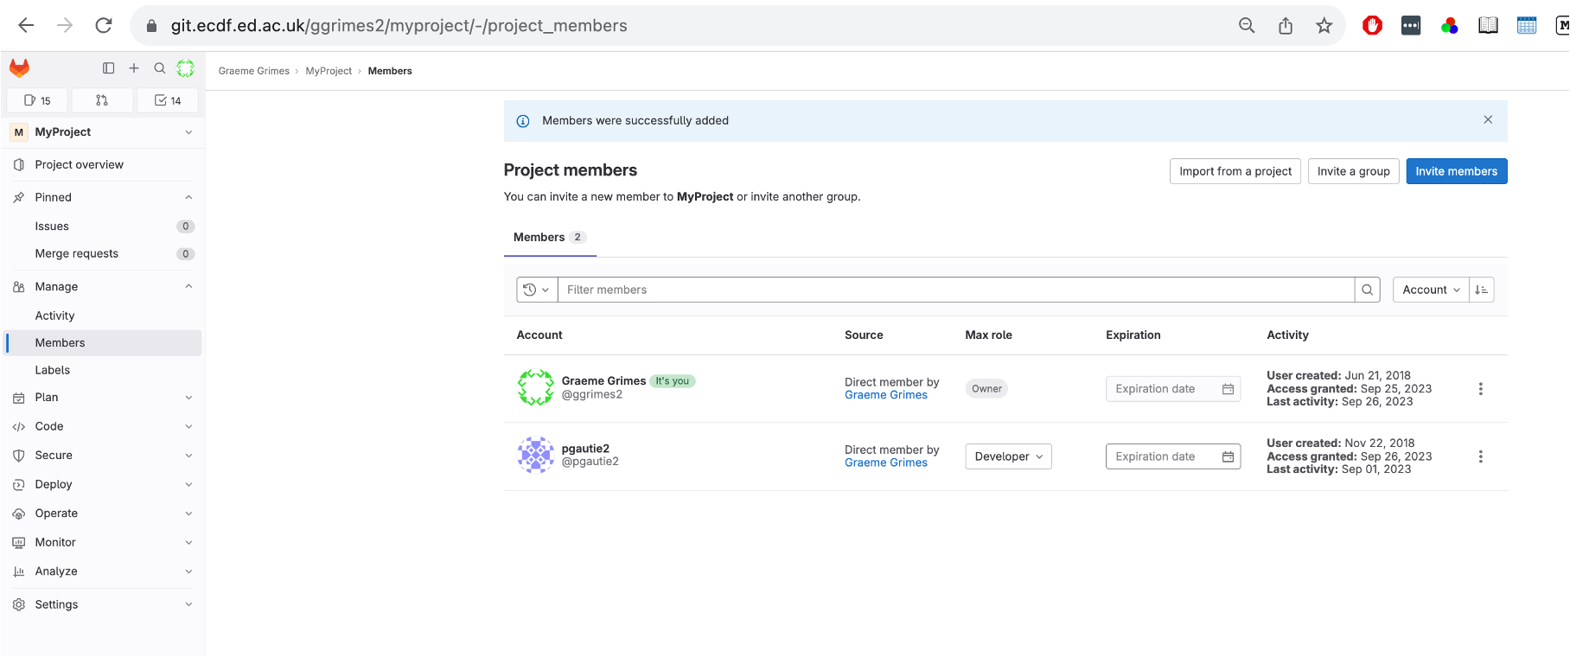Screen dimensions: 1570x657
Task: Click the pgautie2 member name
Action: pyautogui.click(x=585, y=448)
